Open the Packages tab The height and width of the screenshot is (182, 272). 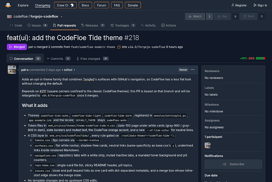(123, 26)
